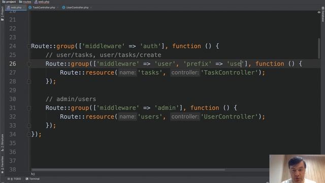325x183 pixels.
Task: Click the controller: hint before 'TaskController'
Action: pos(185,73)
